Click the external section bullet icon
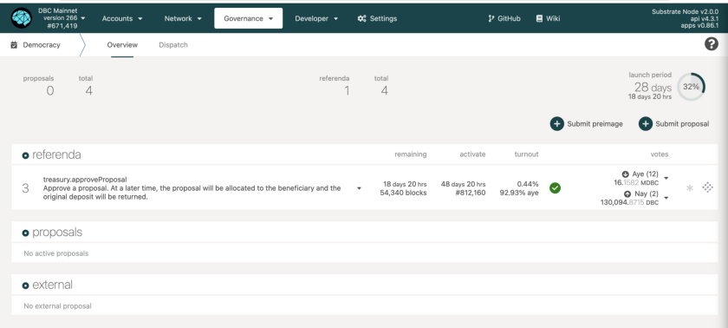The height and width of the screenshot is (328, 728). [25, 285]
